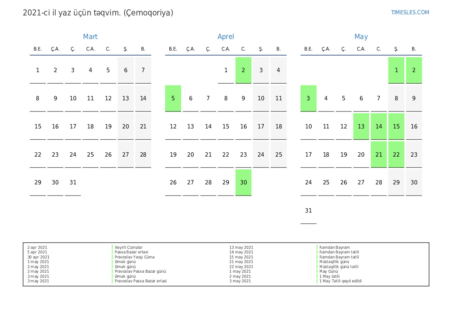Click 'Müstəqillik günü' in the holiday list

[x=334, y=262]
